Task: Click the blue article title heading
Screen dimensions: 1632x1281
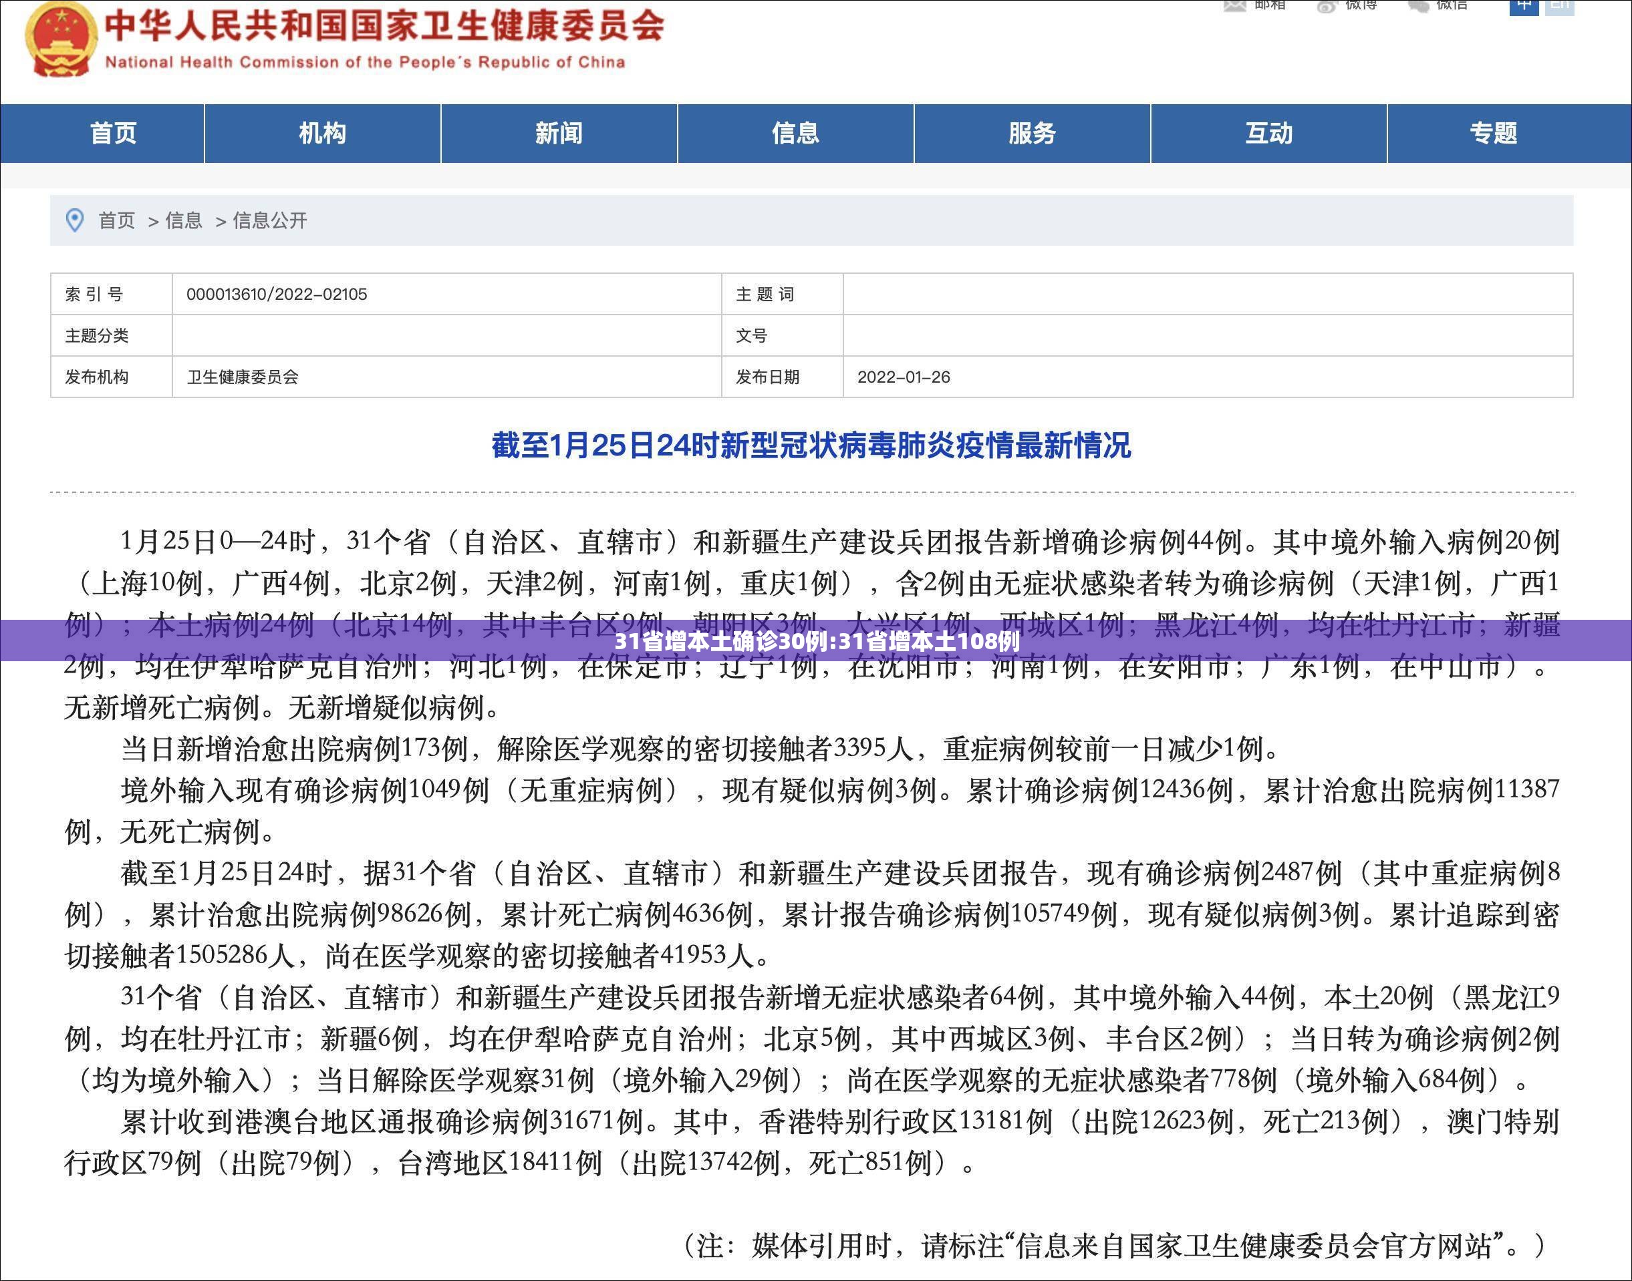Action: click(x=811, y=445)
